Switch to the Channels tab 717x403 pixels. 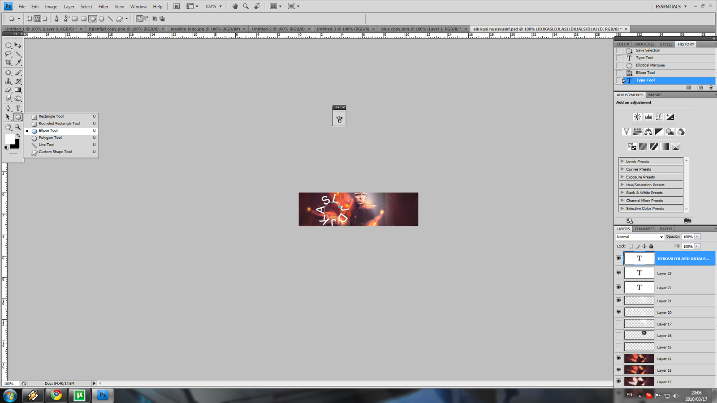(644, 229)
